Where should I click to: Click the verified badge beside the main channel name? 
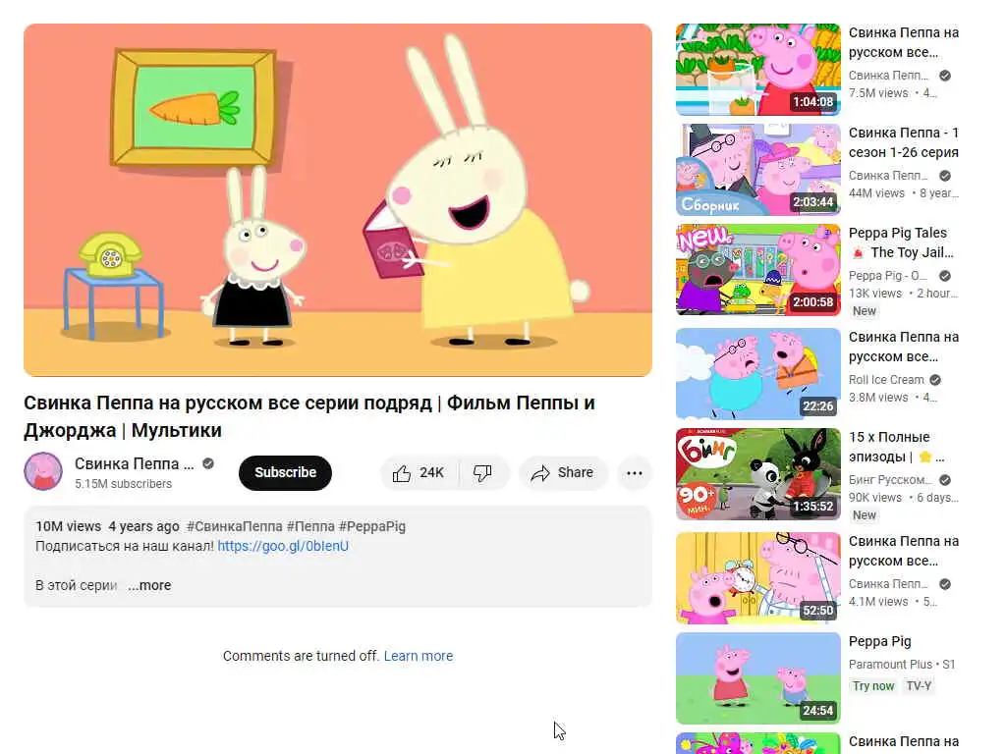tap(208, 463)
